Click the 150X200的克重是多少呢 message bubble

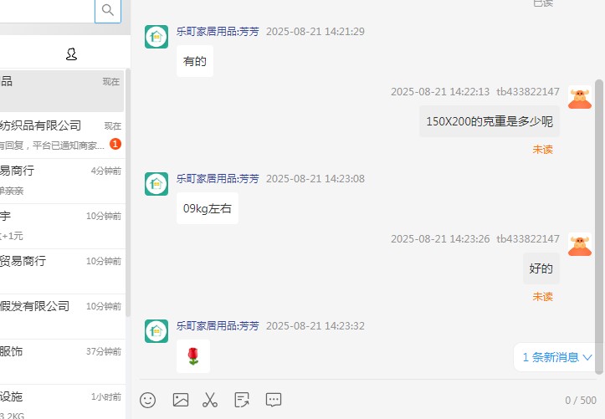[x=490, y=121]
